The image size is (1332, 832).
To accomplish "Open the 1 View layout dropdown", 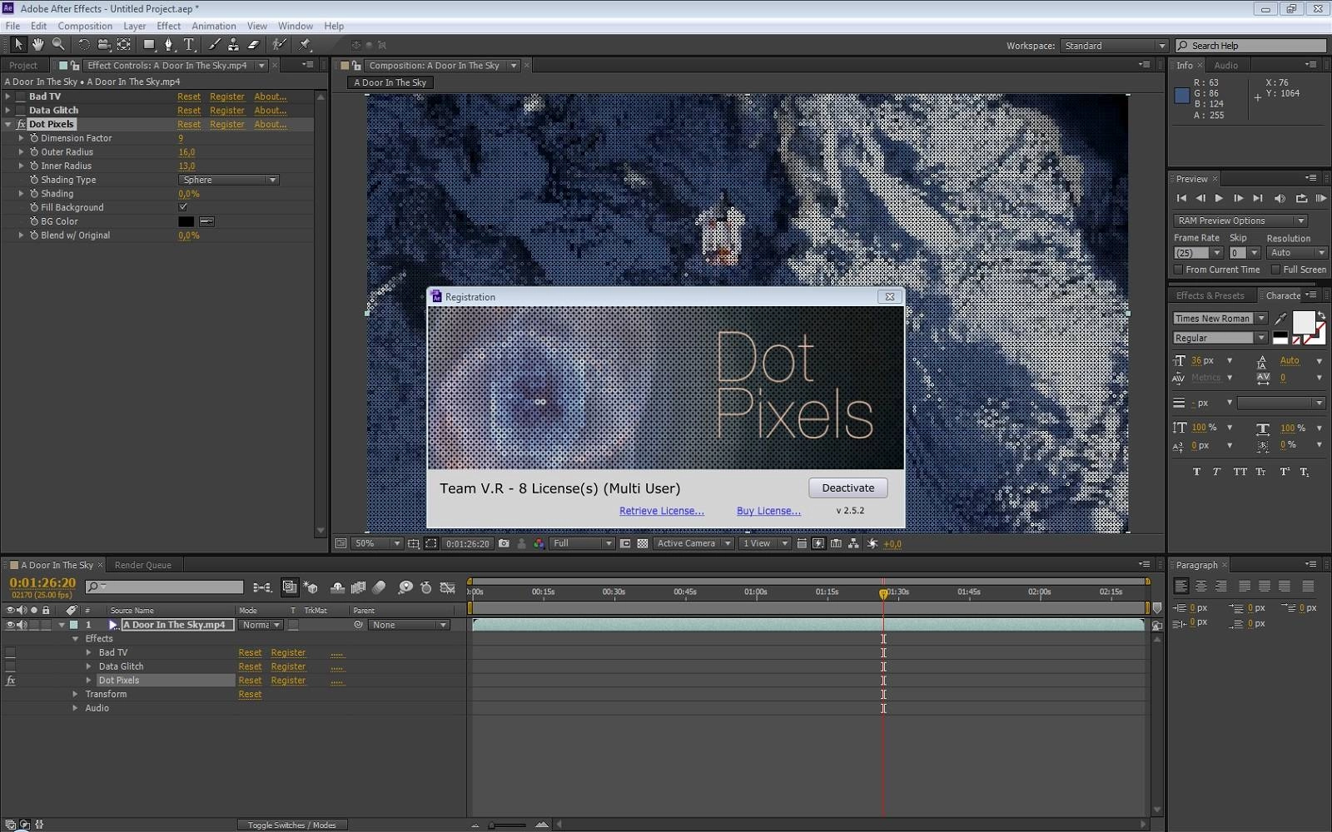I will (x=764, y=543).
